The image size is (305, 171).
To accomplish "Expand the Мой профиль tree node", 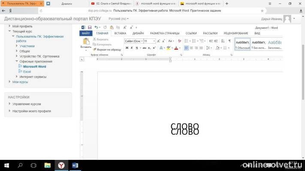I will pos(9,26).
